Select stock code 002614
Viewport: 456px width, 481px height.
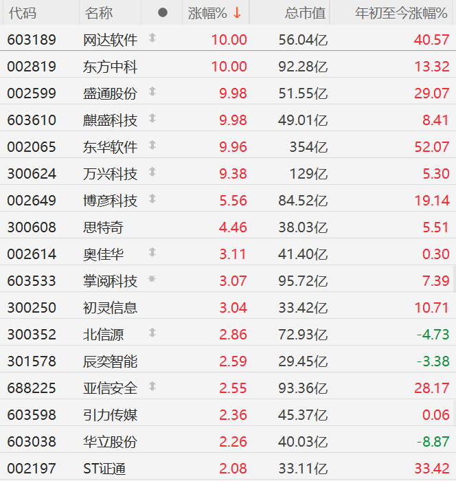point(32,254)
